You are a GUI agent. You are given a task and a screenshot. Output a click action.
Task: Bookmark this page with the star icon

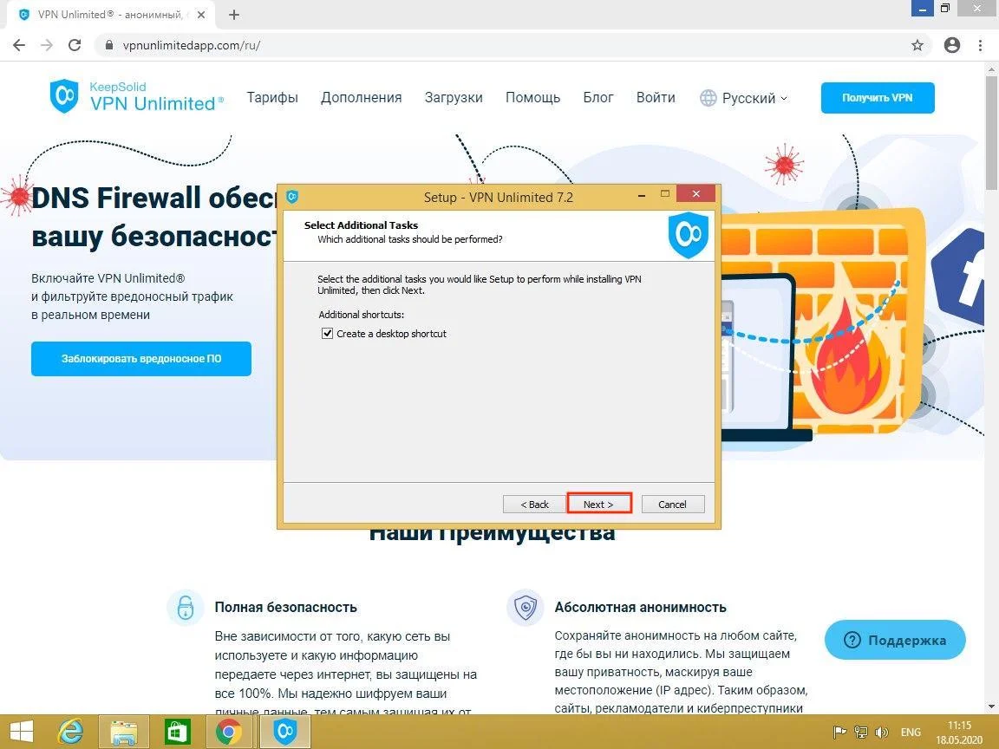[917, 45]
